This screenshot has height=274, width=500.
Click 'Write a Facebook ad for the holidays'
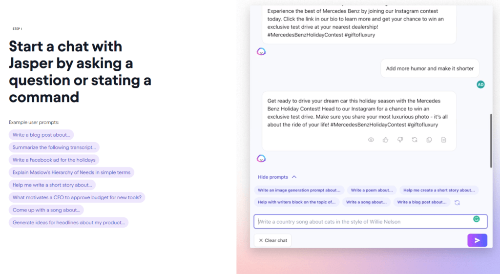(54, 160)
